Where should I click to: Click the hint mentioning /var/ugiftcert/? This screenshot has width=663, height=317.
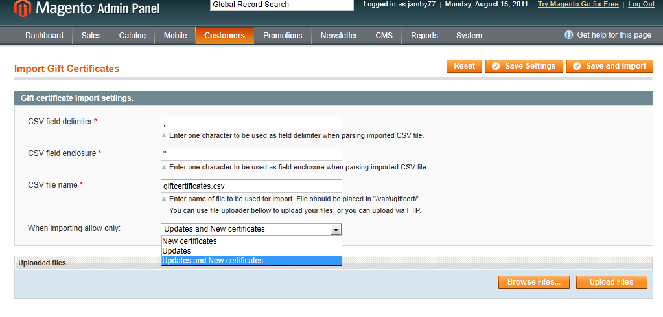(x=295, y=199)
